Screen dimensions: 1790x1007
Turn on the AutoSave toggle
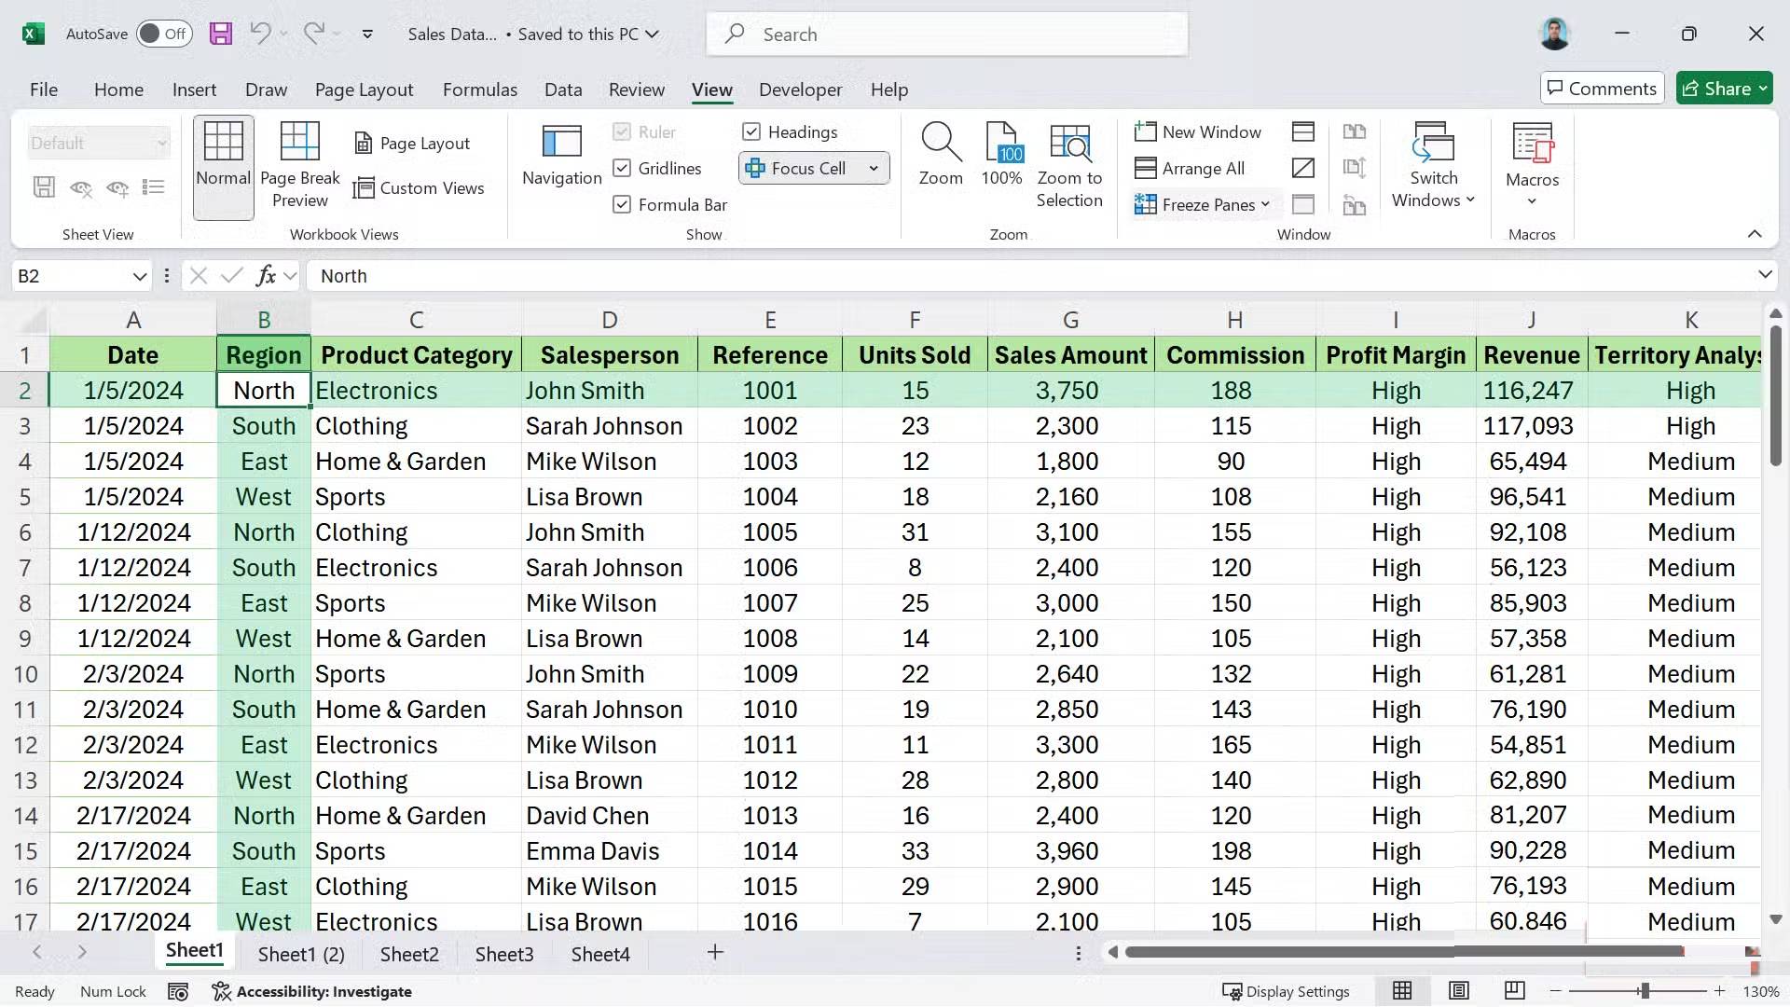[164, 34]
